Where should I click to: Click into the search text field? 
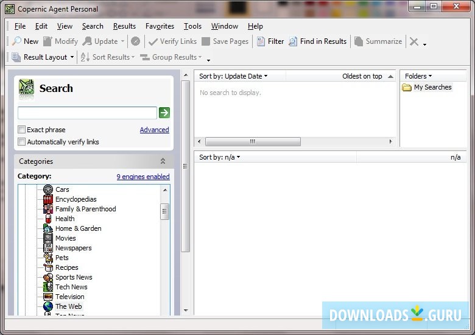[x=87, y=113]
